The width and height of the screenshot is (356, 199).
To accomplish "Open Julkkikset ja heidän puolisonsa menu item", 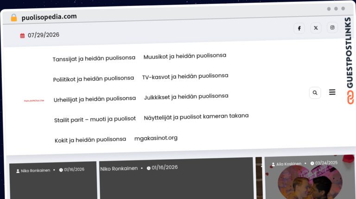I will point(186,96).
